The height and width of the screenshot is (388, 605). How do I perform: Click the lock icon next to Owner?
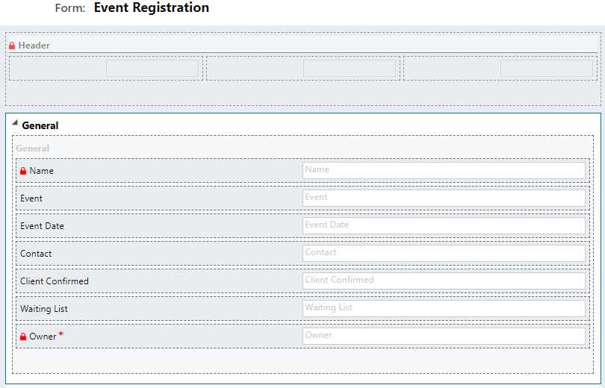tap(23, 337)
